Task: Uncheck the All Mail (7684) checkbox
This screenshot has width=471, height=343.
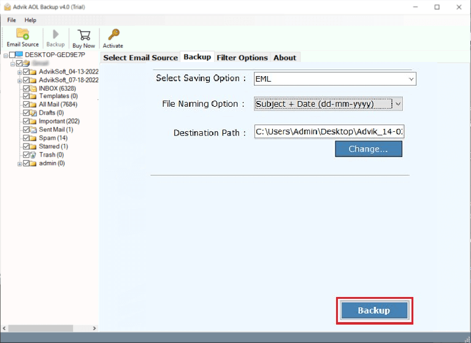Action: click(x=26, y=104)
